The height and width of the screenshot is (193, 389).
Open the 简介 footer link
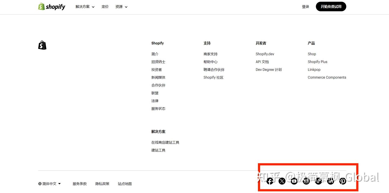(x=155, y=54)
